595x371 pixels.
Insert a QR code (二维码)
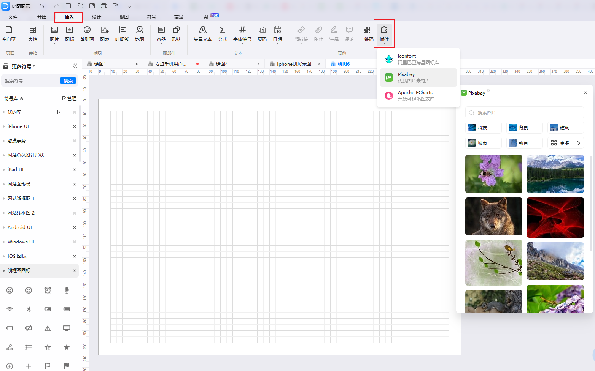[x=367, y=34]
